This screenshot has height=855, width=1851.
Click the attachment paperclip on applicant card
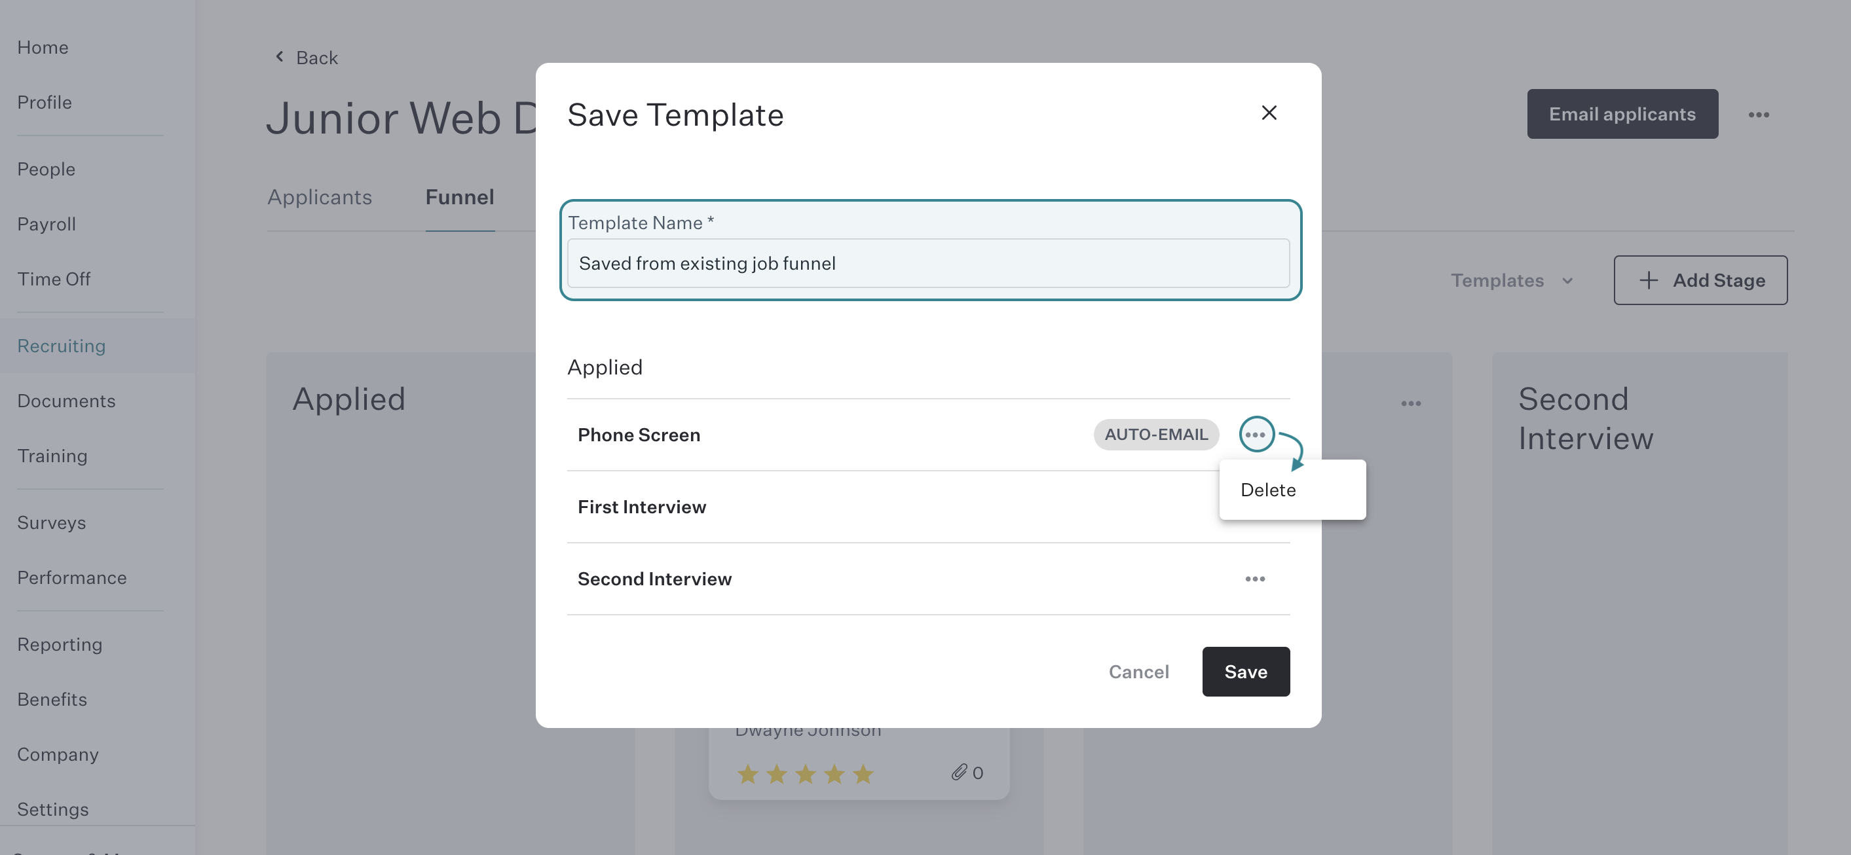point(958,772)
